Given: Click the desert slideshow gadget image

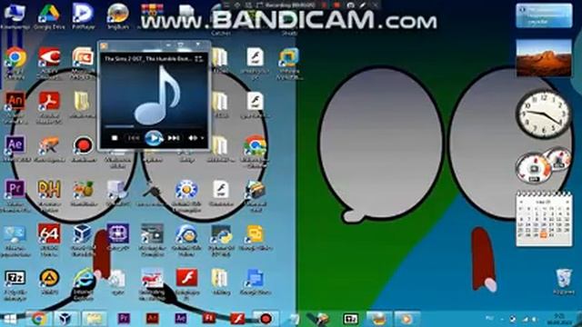Looking at the screenshot, I should 544,57.
